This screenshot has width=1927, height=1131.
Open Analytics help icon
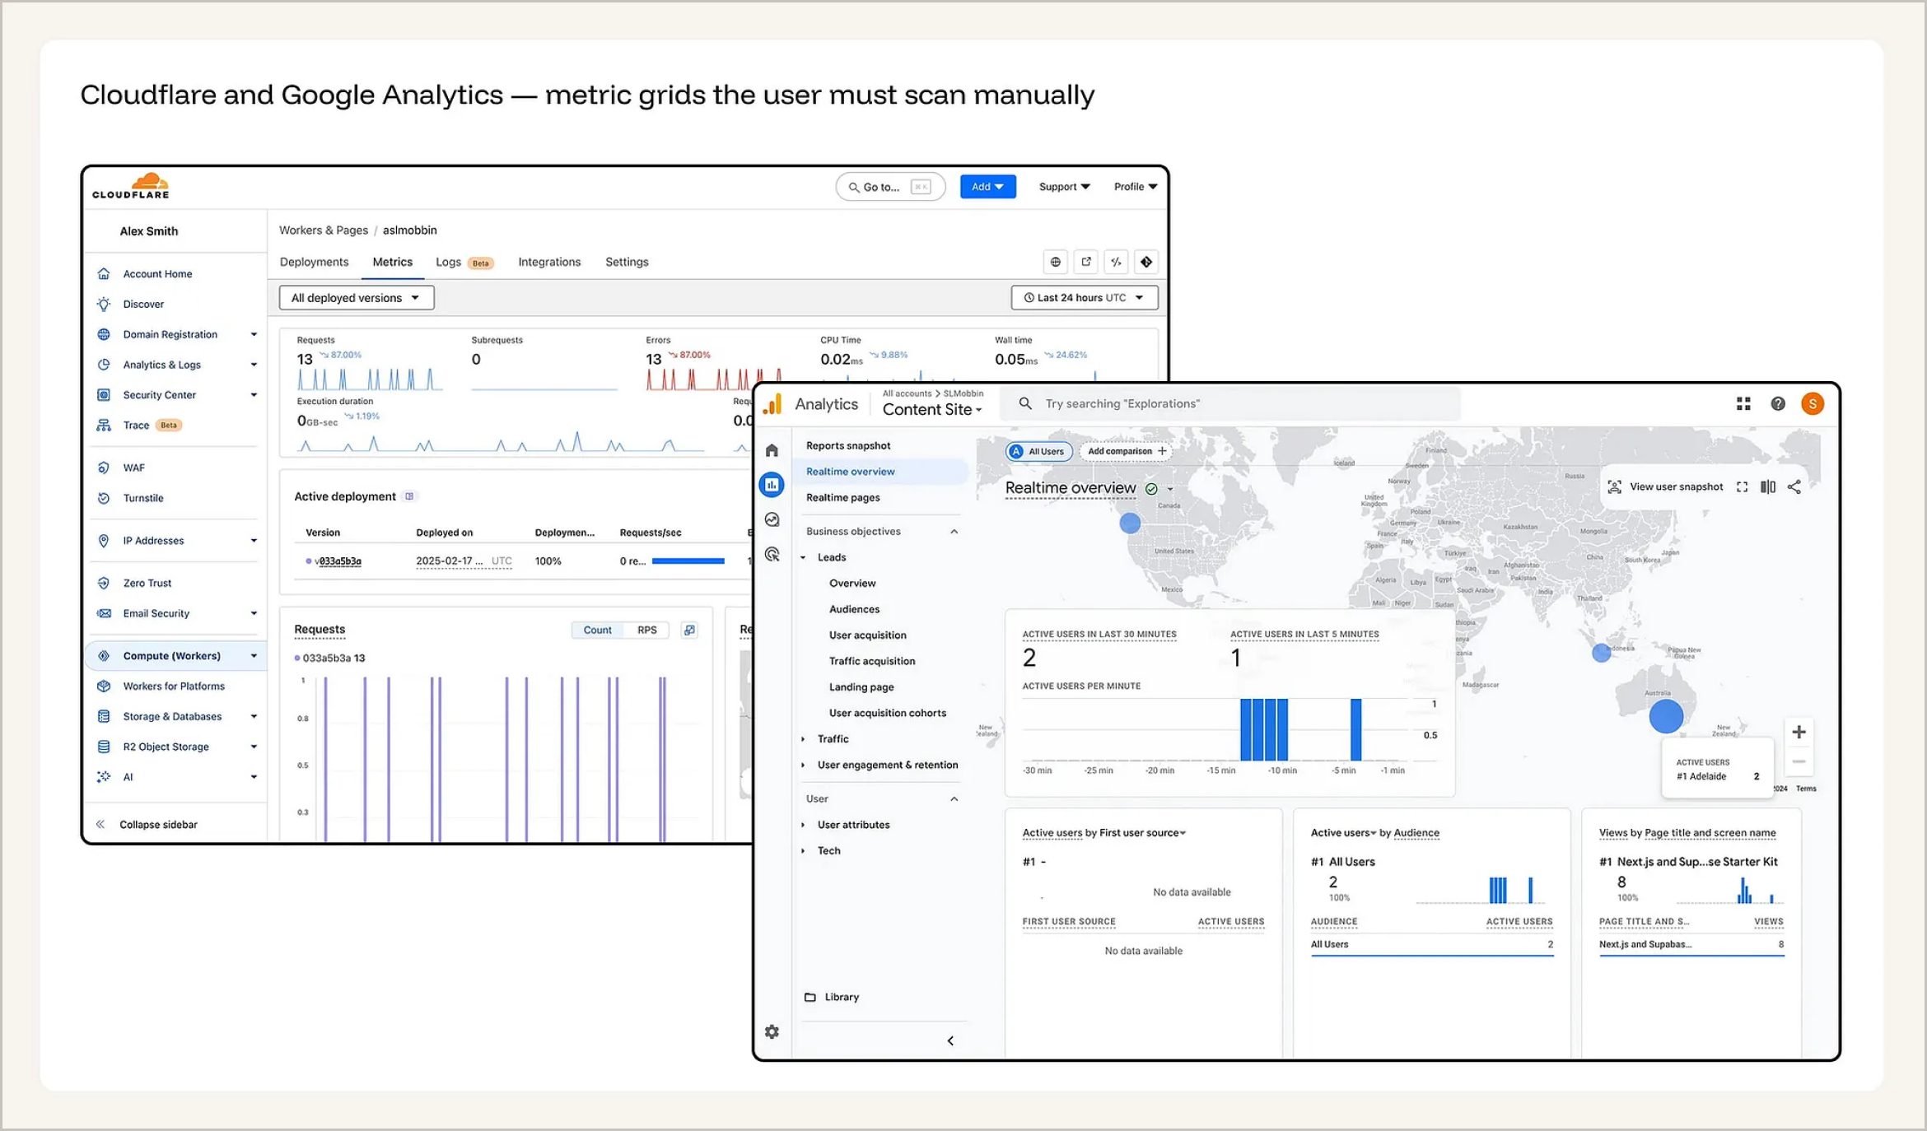point(1778,403)
